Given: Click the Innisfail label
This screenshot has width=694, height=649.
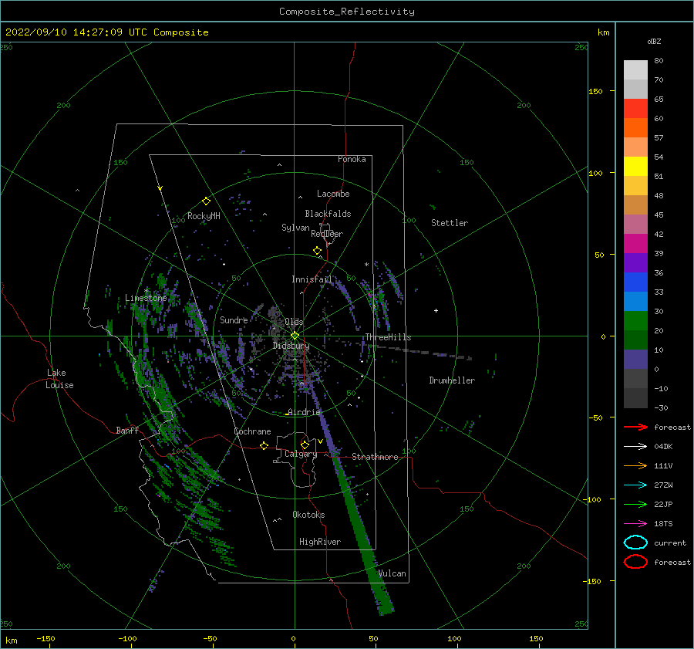Looking at the screenshot, I should pos(312,279).
